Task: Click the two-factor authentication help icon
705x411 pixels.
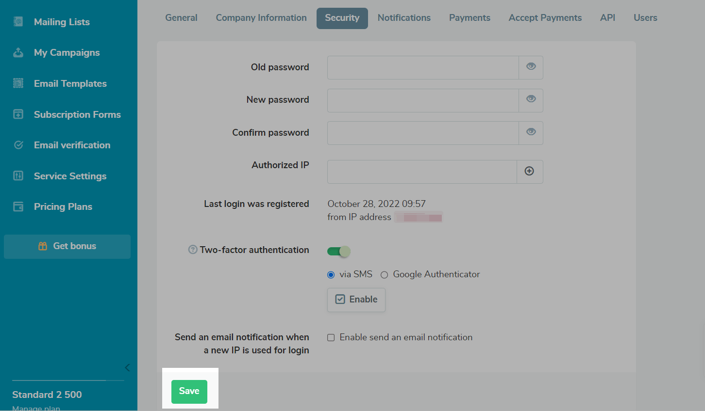Action: [x=193, y=250]
